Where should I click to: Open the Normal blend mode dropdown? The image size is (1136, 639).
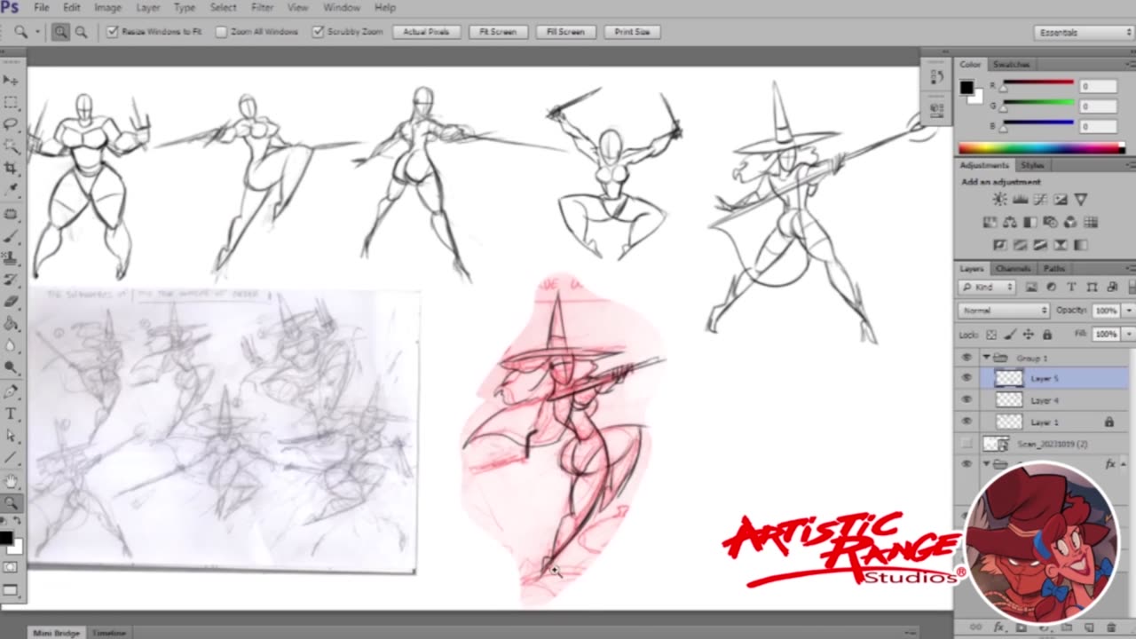point(1004,311)
